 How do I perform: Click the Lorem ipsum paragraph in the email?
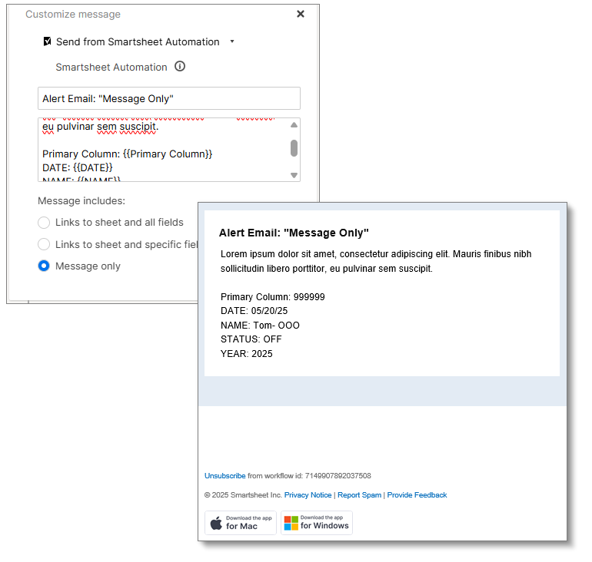[376, 261]
